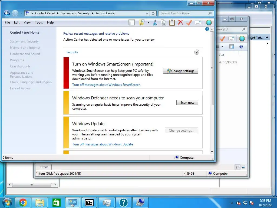277x208 pixels.
Task: Click Control Panel in the address breadcrumb
Action: pos(45,13)
